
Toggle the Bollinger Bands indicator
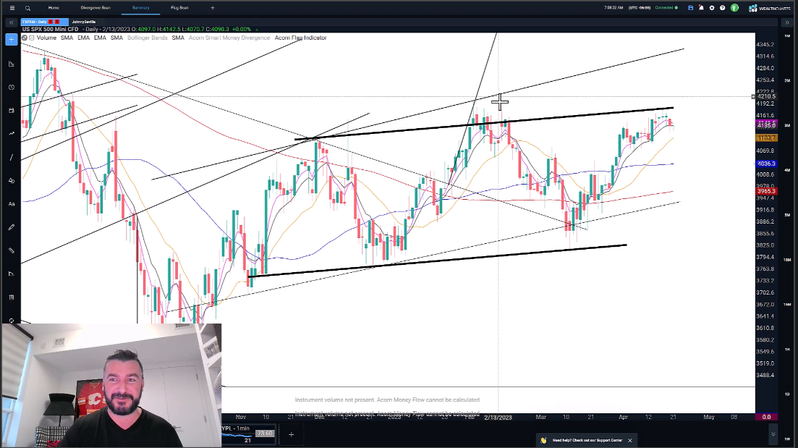point(147,38)
